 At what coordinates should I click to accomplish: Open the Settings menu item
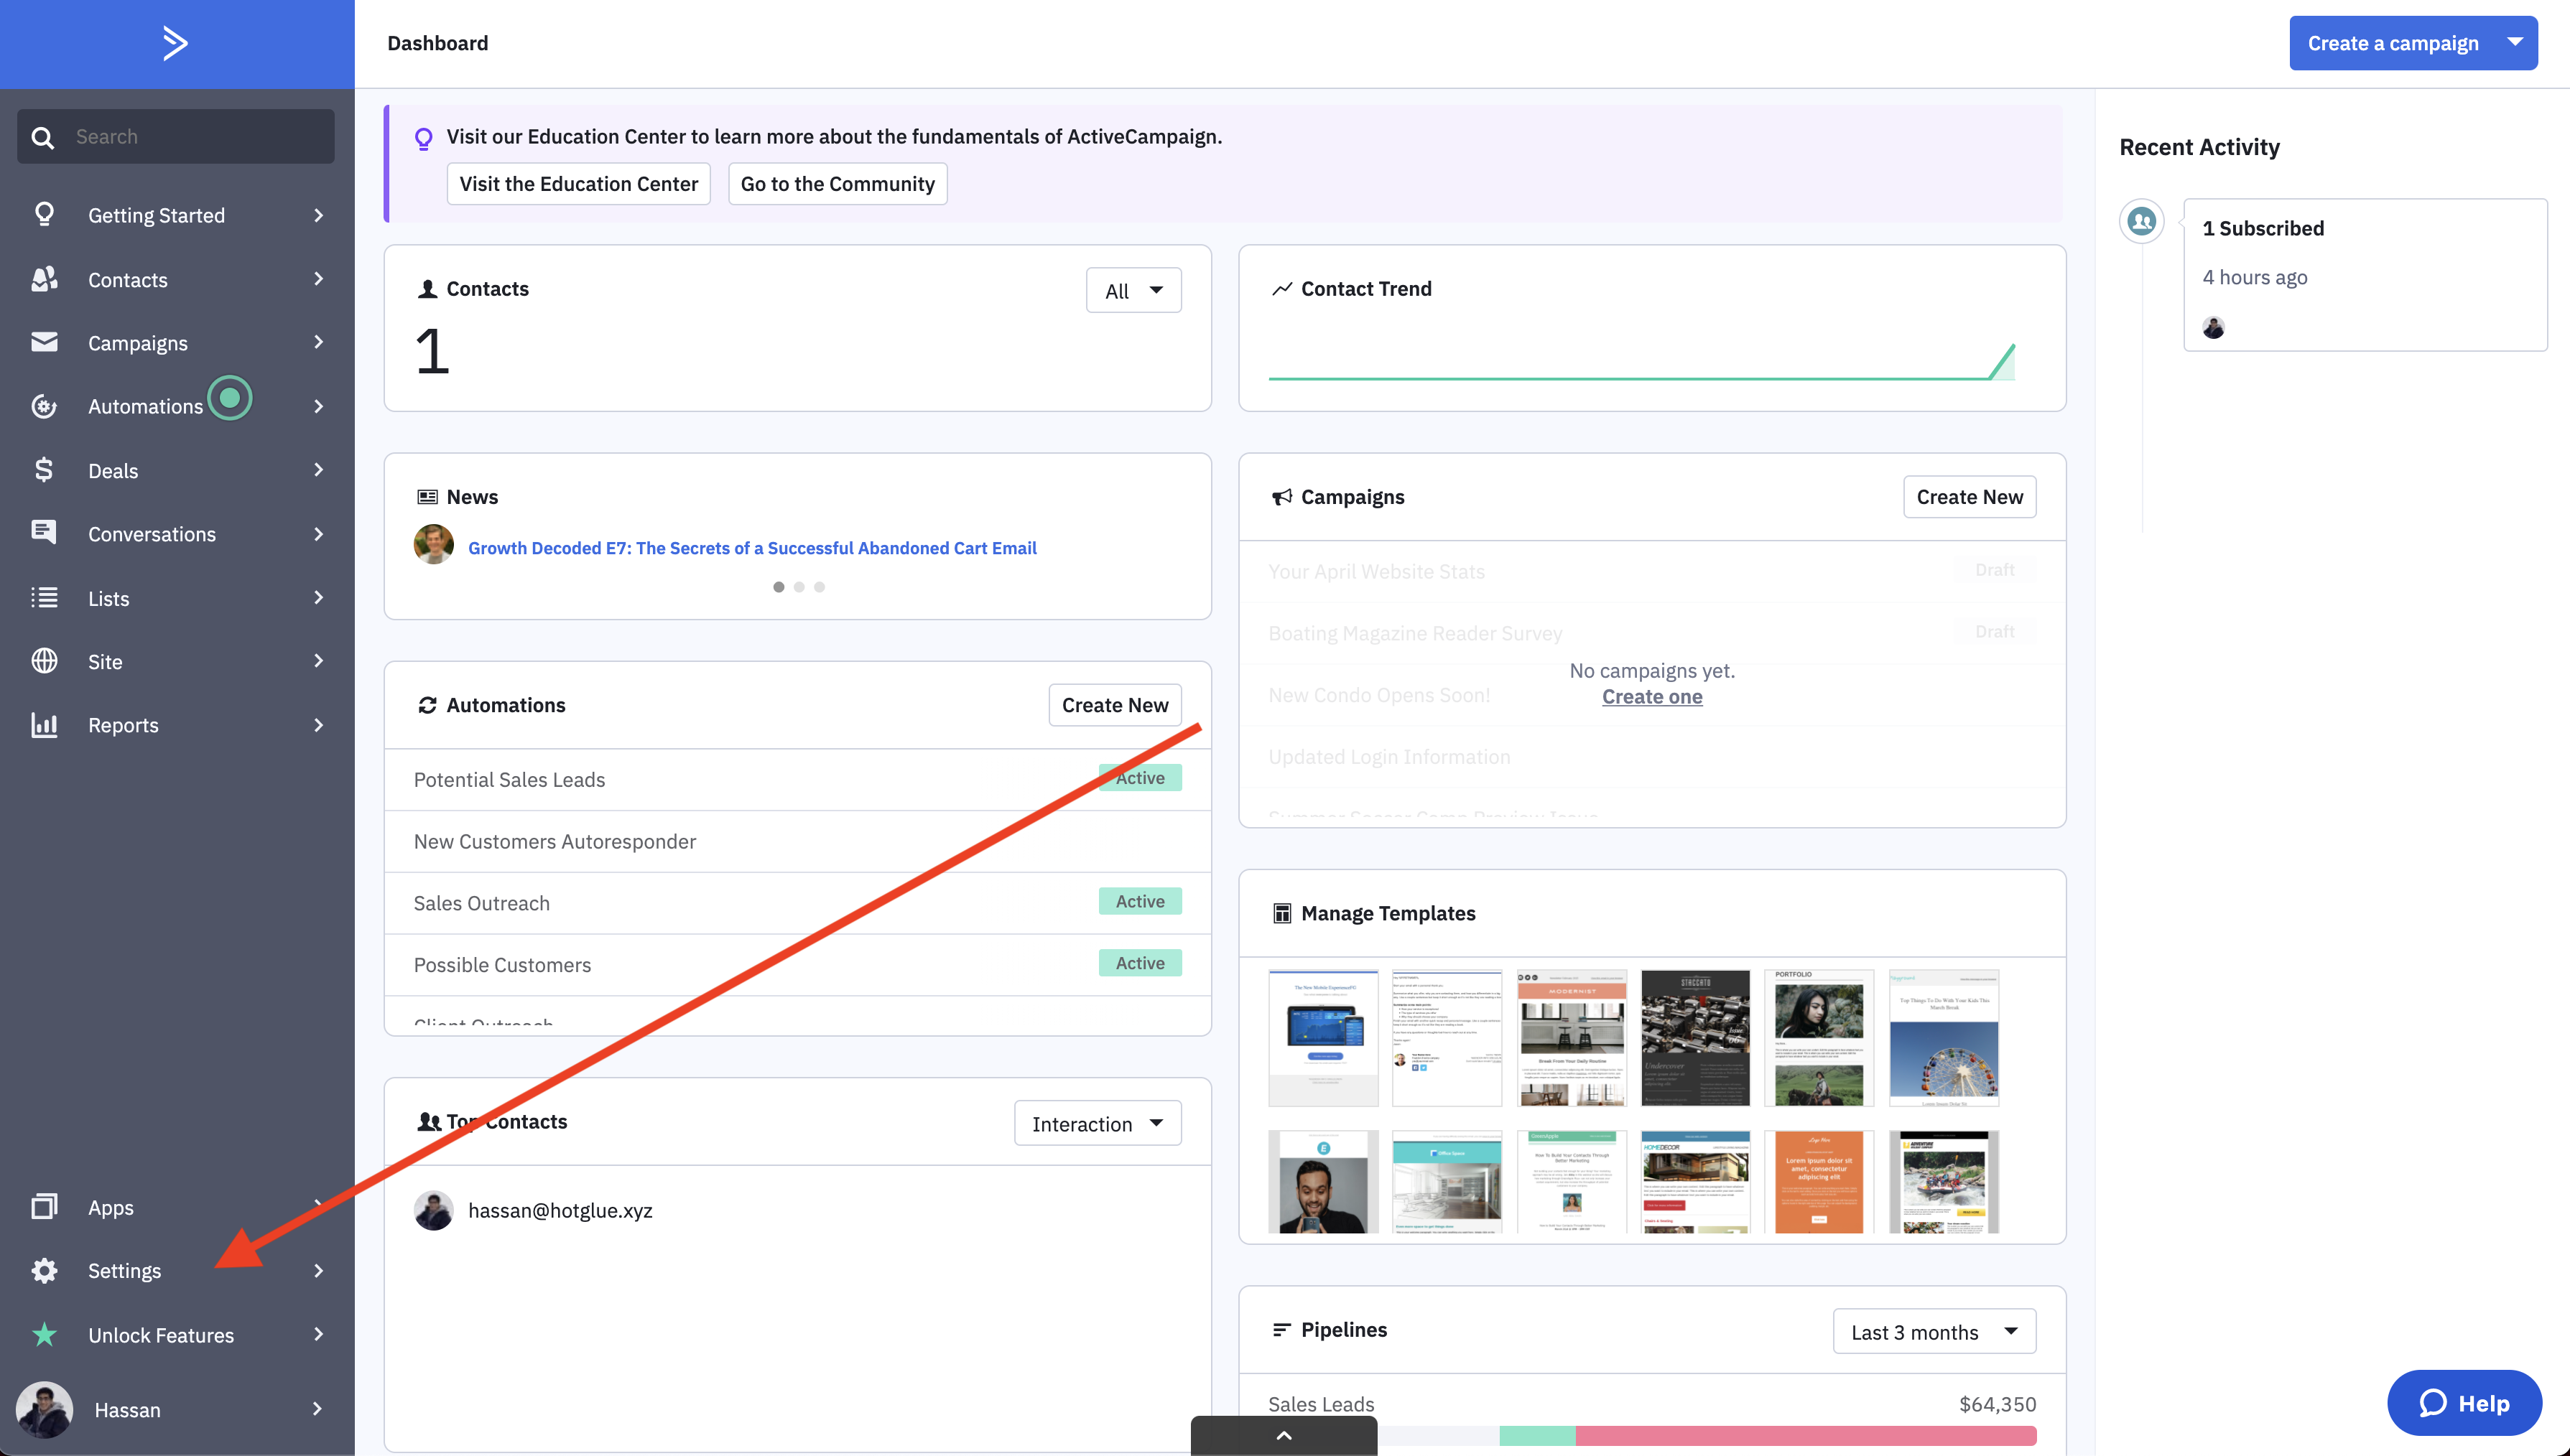click(177, 1270)
